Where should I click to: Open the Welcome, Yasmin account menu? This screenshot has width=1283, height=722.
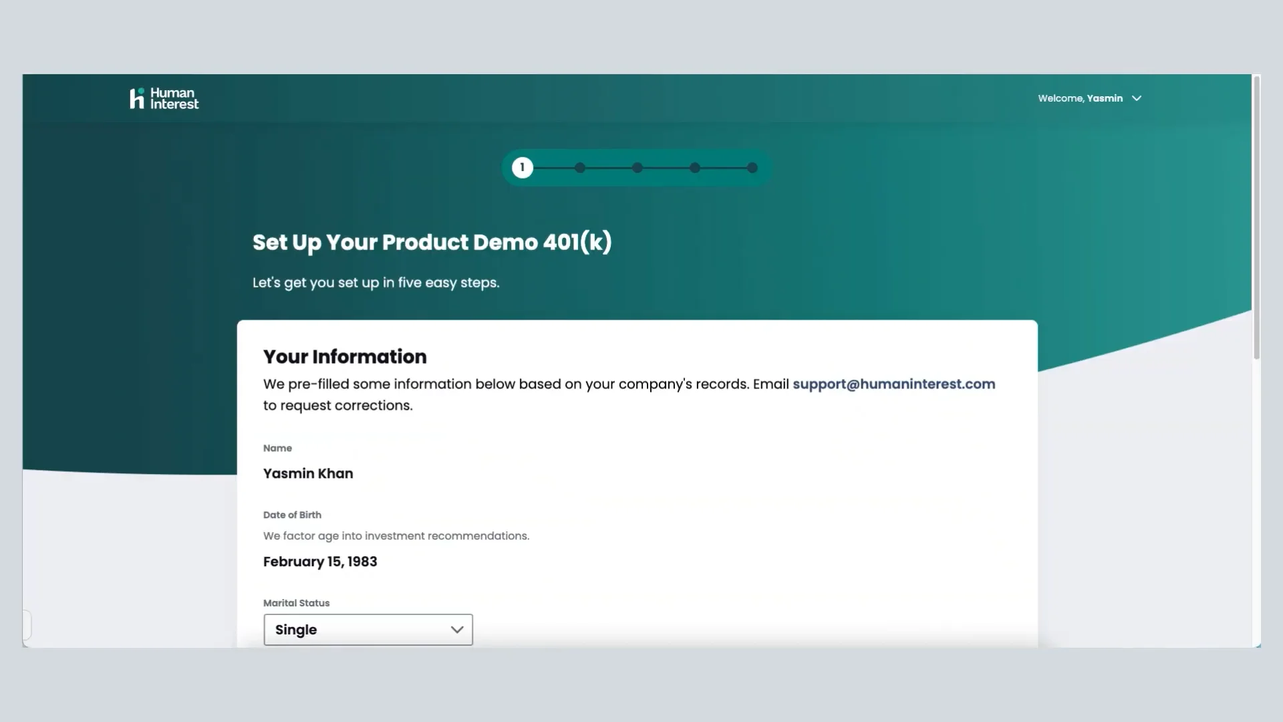click(1089, 98)
